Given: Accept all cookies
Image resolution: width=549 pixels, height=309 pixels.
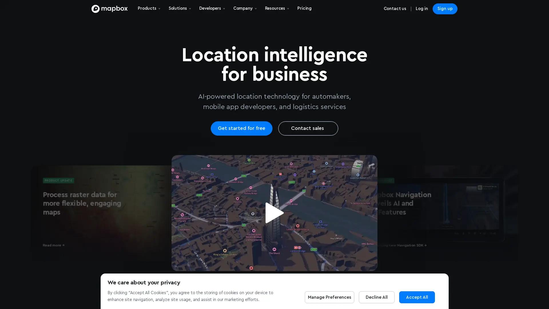Looking at the screenshot, I should (x=417, y=297).
